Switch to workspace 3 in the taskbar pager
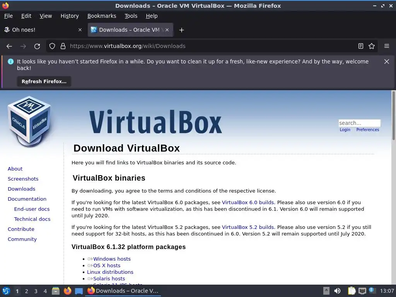Screen dimensions: 396x297 coord(36,291)
